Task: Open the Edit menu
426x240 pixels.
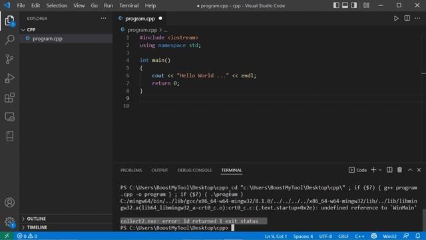Action: pyautogui.click(x=35, y=5)
